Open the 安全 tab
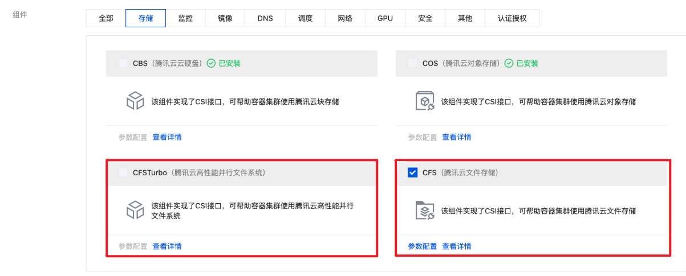Viewport: 686px width, 276px height. pyautogui.click(x=425, y=18)
